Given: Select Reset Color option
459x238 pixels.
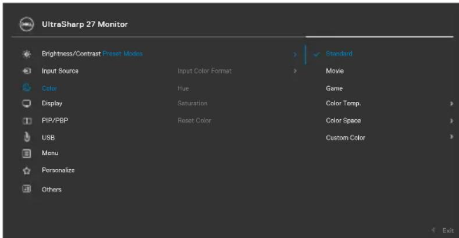Looking at the screenshot, I should [x=194, y=120].
